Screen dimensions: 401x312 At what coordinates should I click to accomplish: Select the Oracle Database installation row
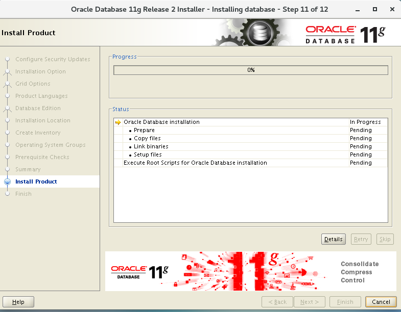pos(251,122)
